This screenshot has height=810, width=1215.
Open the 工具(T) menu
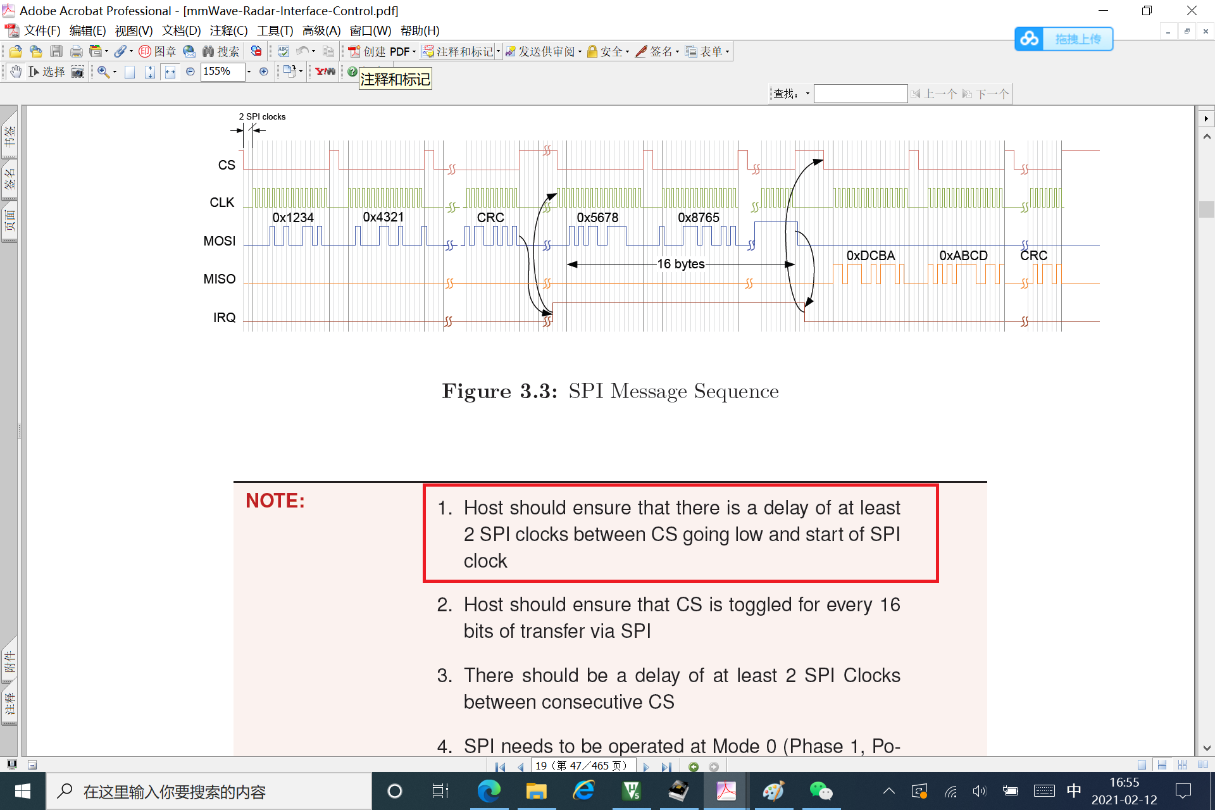pos(275,31)
